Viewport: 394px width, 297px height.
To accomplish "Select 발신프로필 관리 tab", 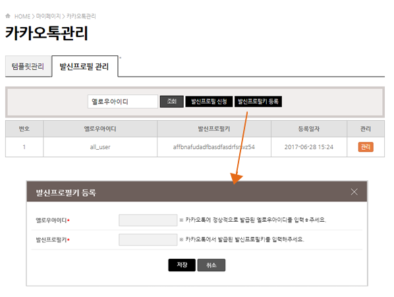I will pyautogui.click(x=84, y=67).
